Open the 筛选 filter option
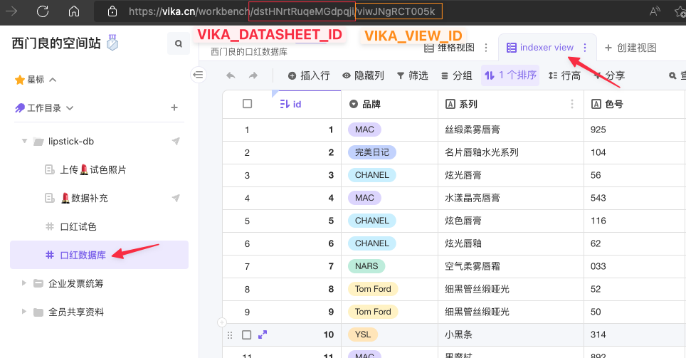Viewport: 686px width, 358px height. tap(412, 75)
